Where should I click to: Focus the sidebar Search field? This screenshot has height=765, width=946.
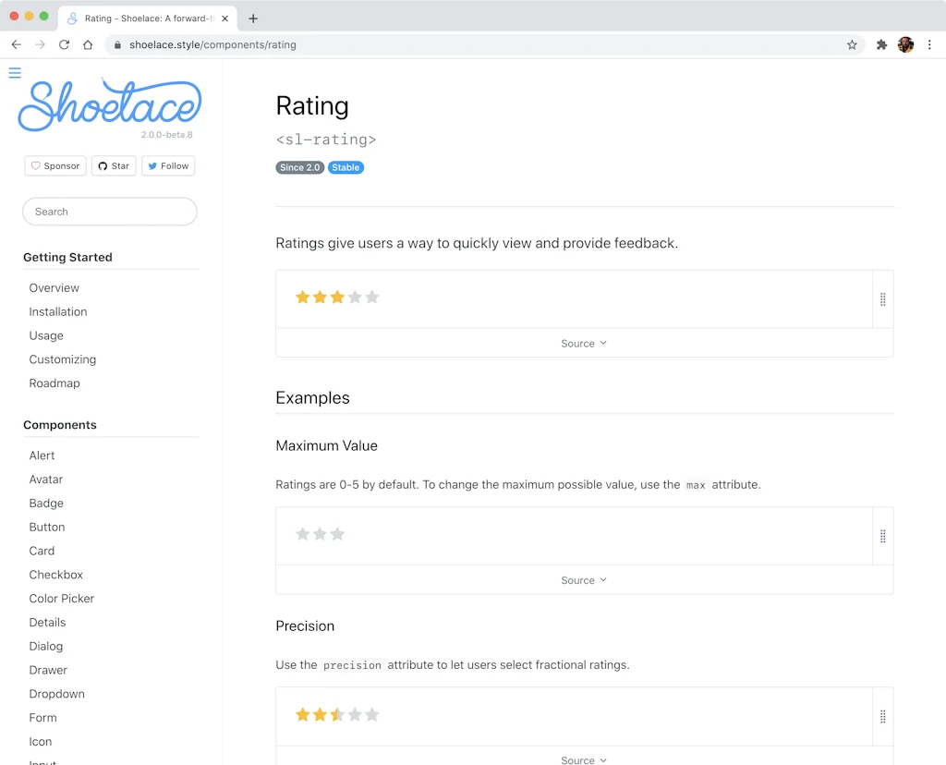point(110,212)
